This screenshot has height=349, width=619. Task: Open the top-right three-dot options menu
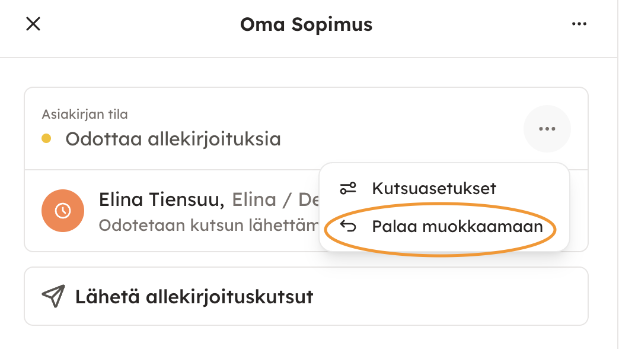[579, 24]
